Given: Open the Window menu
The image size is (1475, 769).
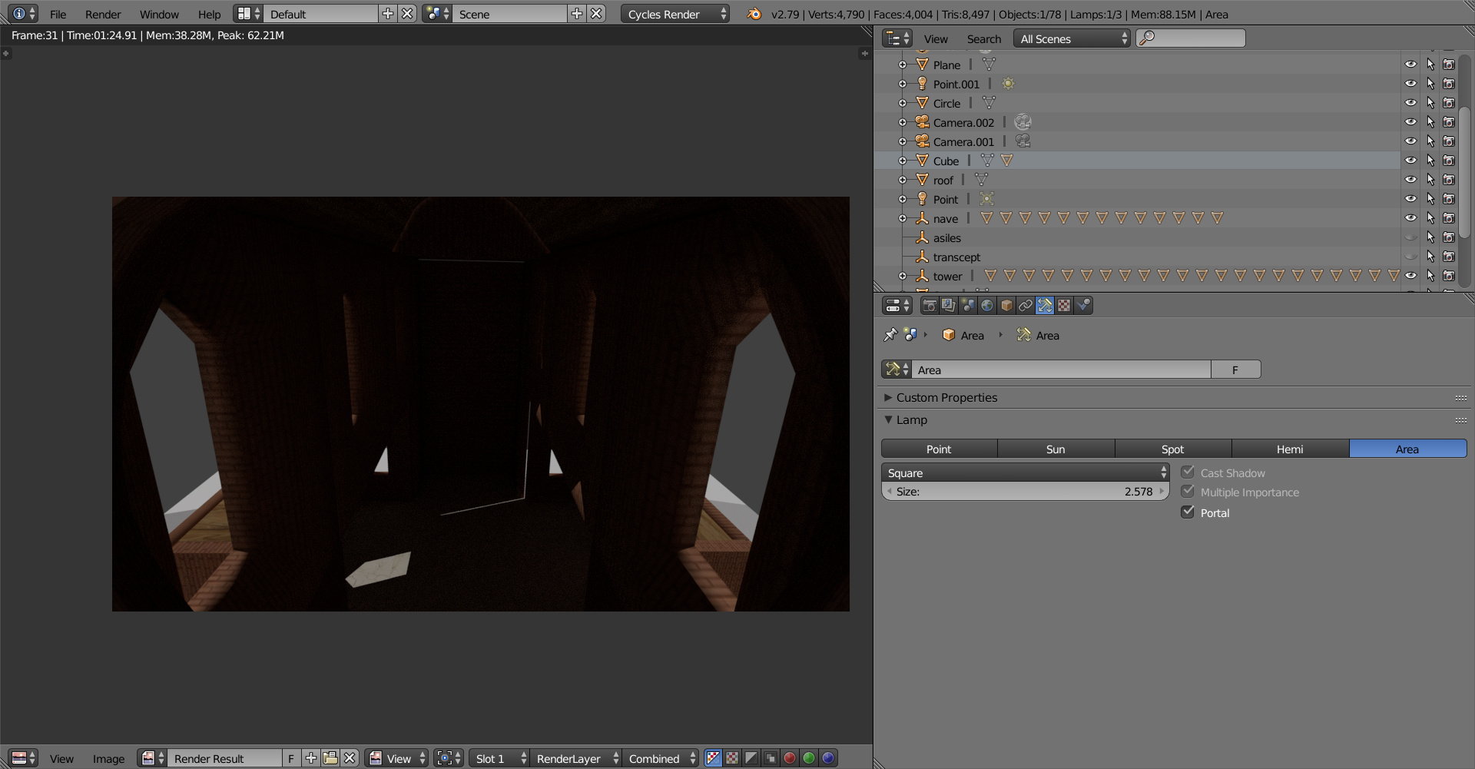Looking at the screenshot, I should pos(159,14).
